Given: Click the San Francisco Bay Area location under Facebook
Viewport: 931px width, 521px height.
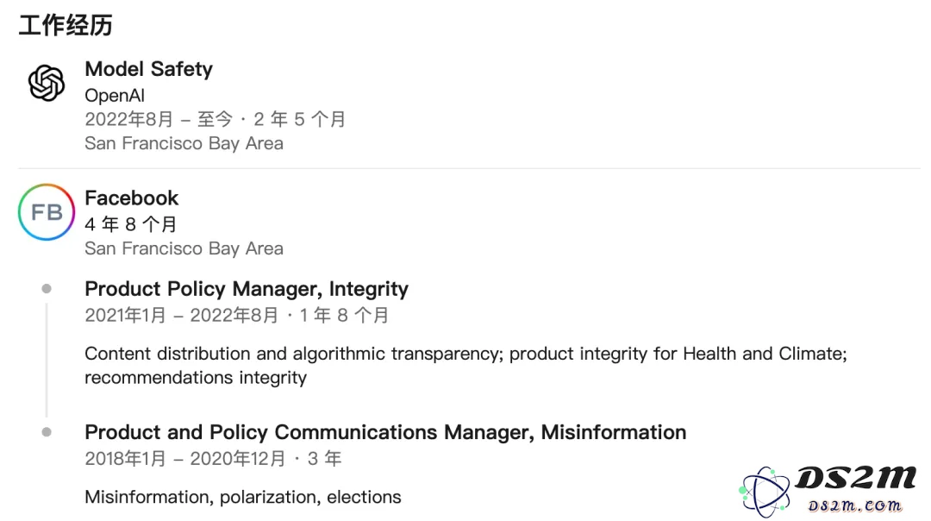Looking at the screenshot, I should (184, 248).
